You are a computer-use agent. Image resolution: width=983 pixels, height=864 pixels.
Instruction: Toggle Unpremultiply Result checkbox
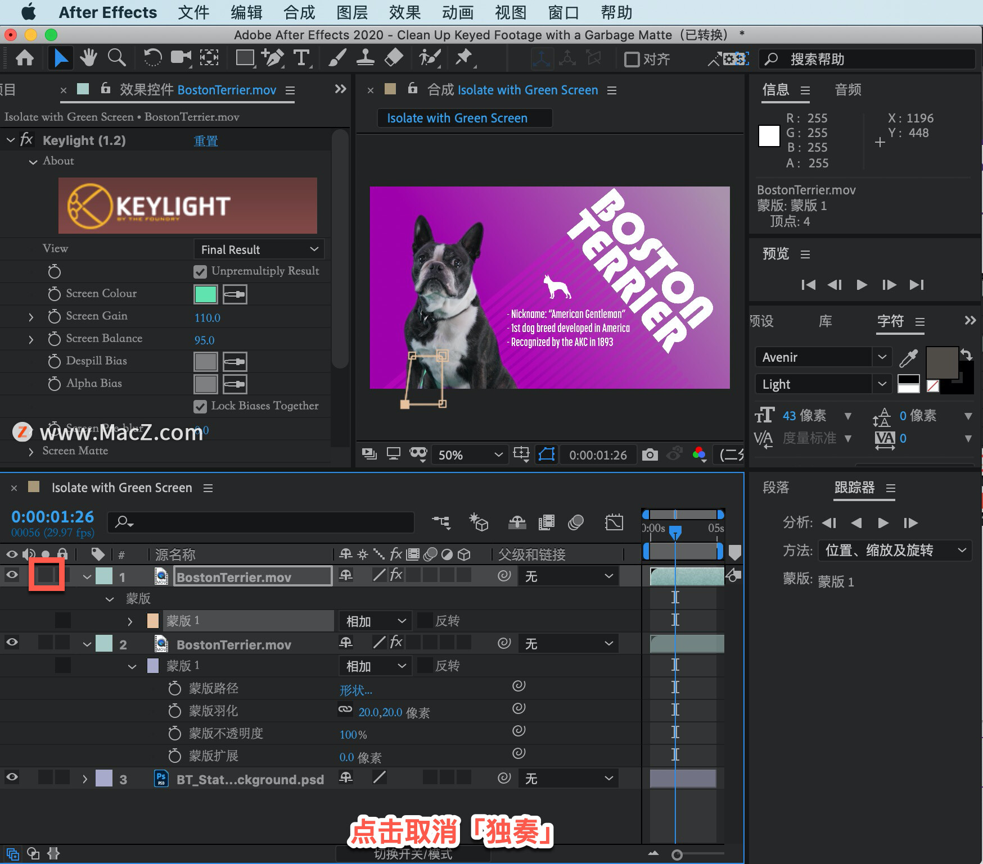click(x=200, y=272)
